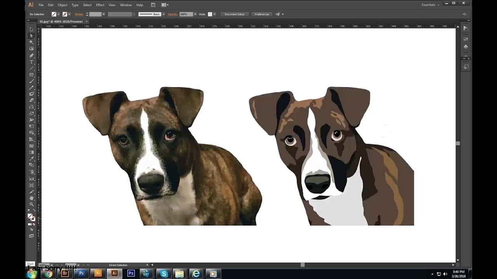Select the Magic Wand tool

pyautogui.click(x=31, y=42)
